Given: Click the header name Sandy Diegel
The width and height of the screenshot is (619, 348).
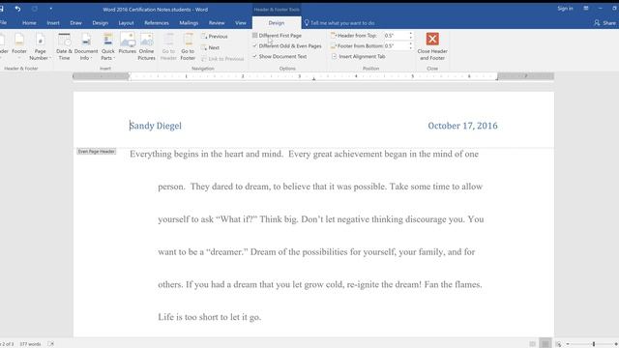Looking at the screenshot, I should pyautogui.click(x=156, y=126).
